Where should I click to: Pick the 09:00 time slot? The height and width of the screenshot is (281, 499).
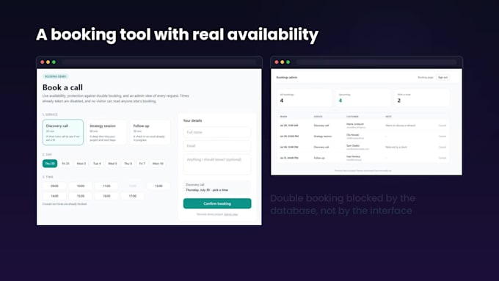pyautogui.click(x=54, y=186)
